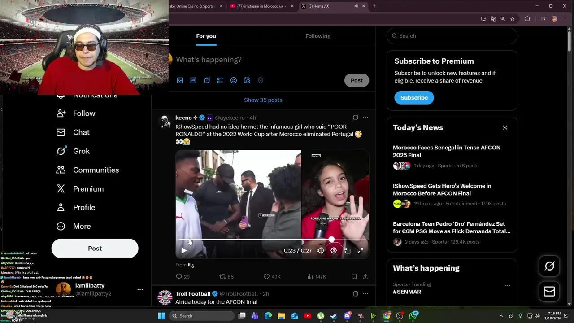
Task: Open Chrome three-dot menu
Action: tap(565, 19)
